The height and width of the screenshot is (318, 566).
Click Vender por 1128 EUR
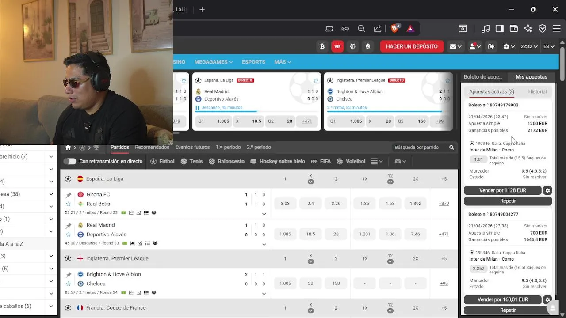[503, 190]
